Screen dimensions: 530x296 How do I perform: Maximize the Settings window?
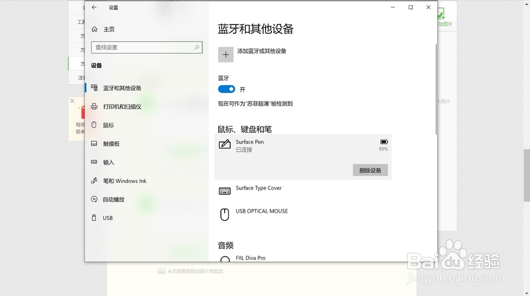point(411,7)
